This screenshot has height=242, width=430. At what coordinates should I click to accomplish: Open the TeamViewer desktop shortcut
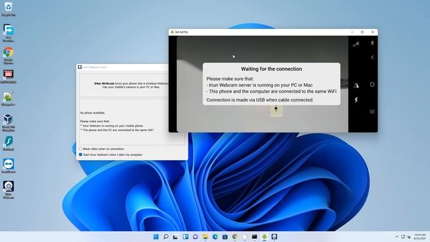click(9, 166)
